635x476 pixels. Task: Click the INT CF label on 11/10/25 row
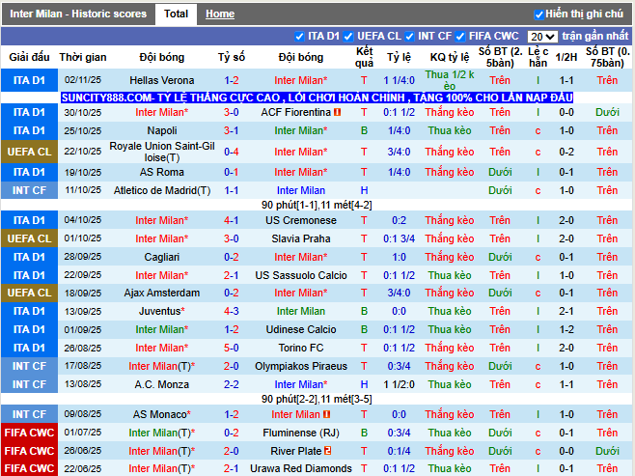[29, 190]
